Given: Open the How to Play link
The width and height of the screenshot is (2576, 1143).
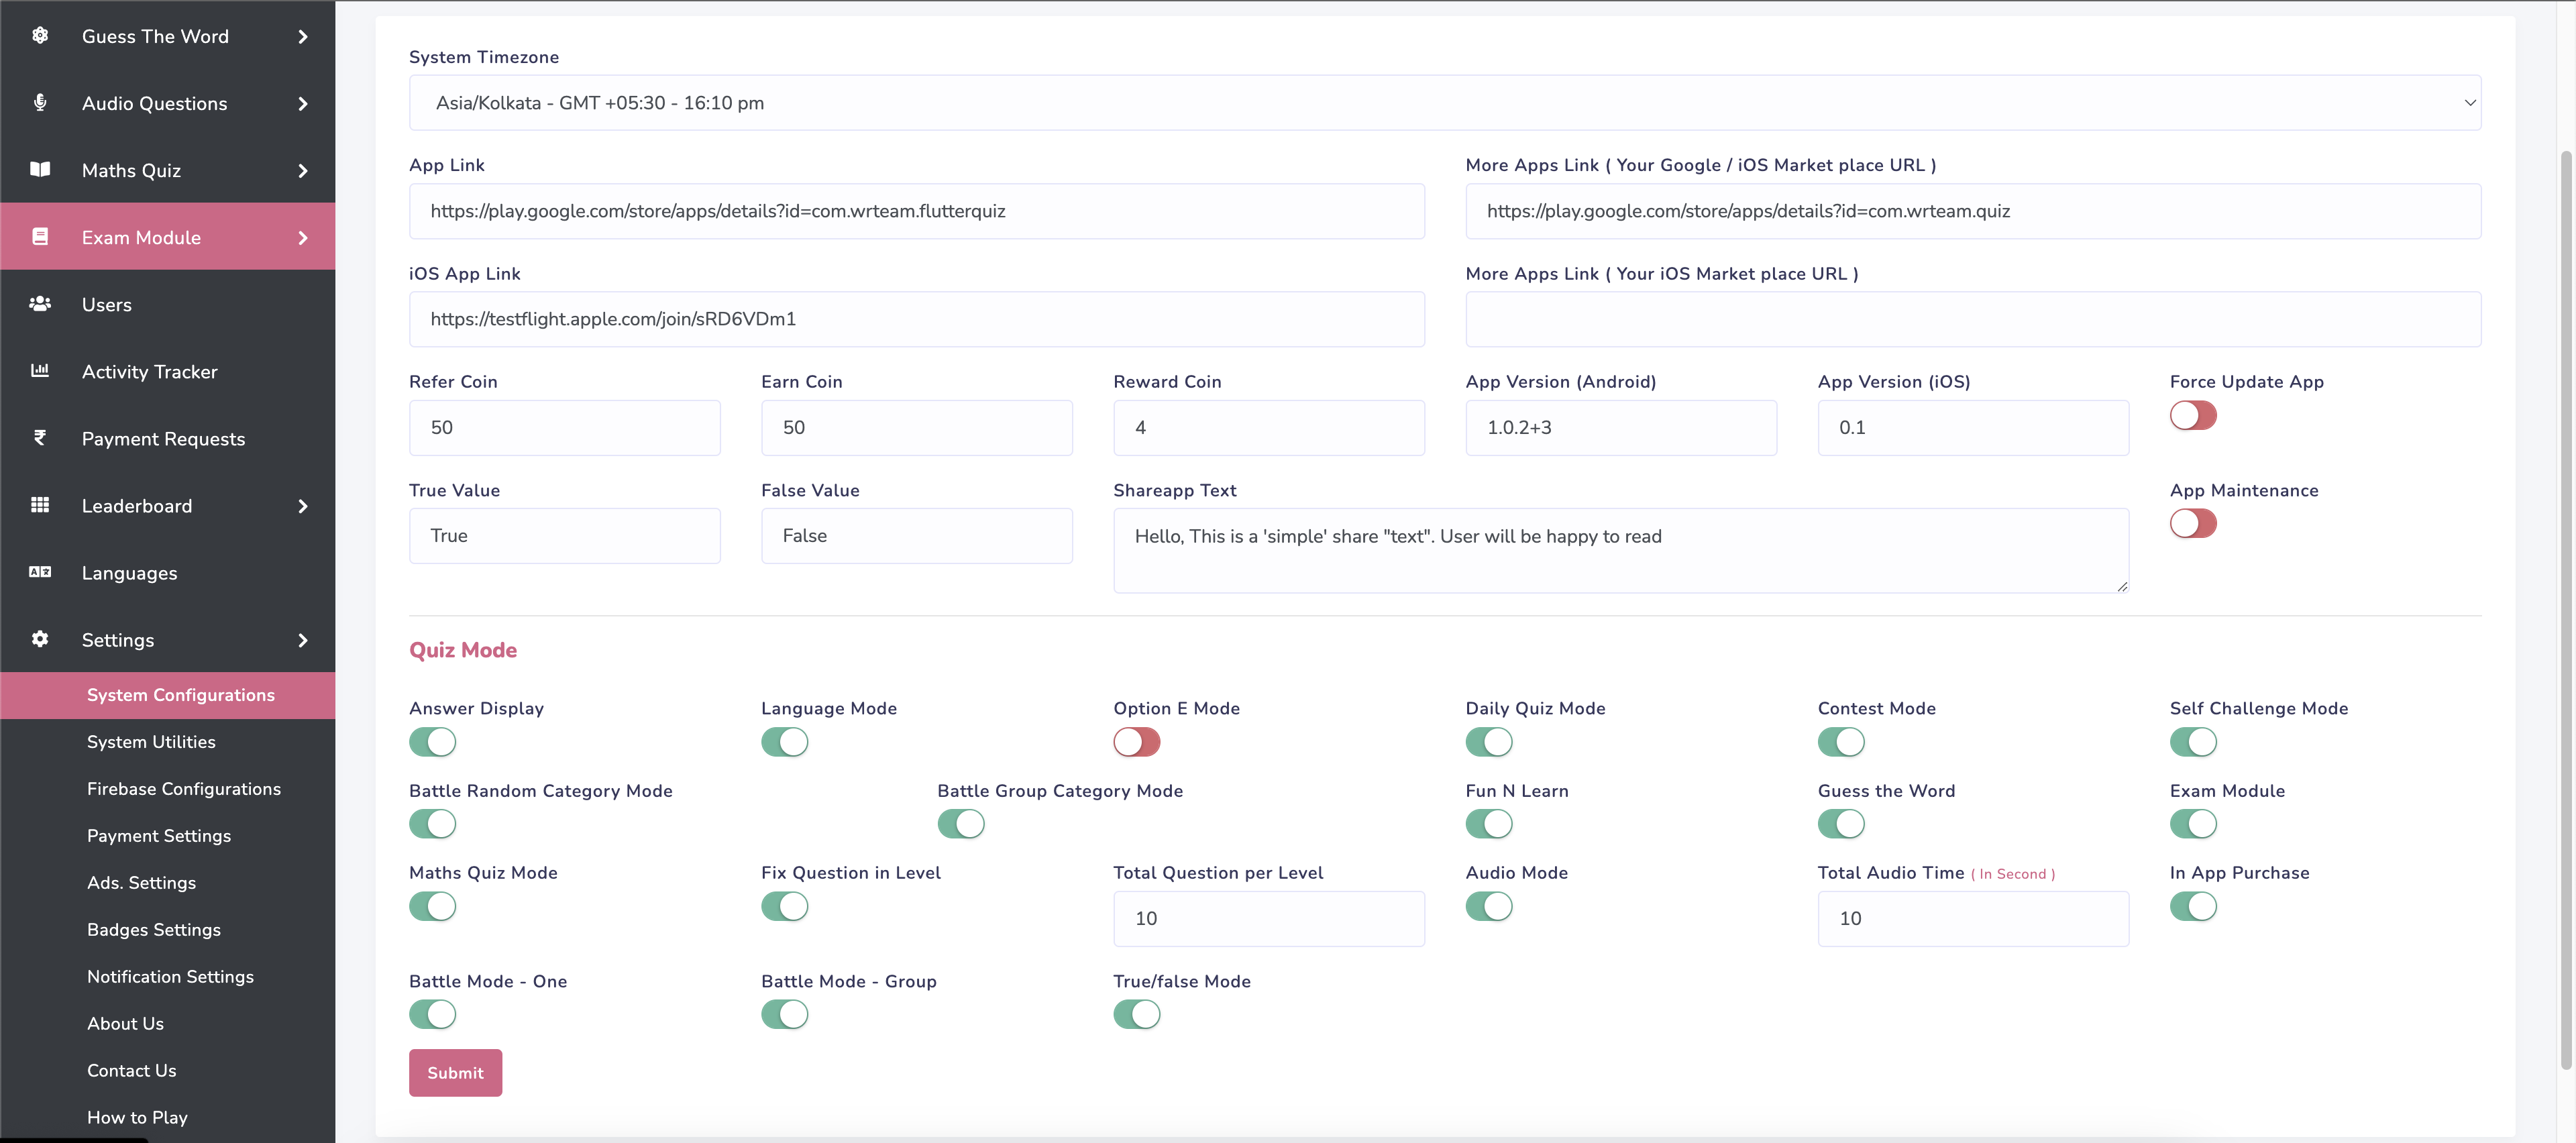Looking at the screenshot, I should [x=137, y=1117].
